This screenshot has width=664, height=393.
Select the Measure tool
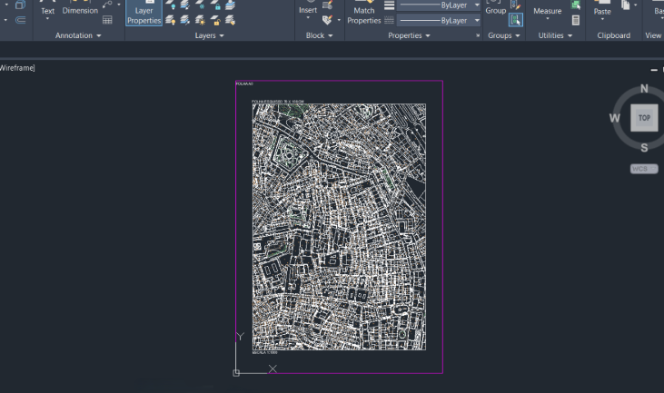tap(547, 11)
